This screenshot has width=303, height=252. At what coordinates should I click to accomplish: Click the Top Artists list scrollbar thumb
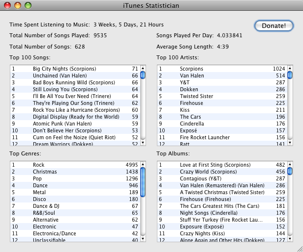290,75
